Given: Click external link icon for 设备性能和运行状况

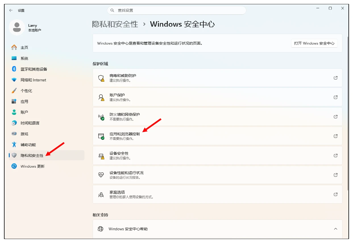Looking at the screenshot, I should tap(336, 175).
